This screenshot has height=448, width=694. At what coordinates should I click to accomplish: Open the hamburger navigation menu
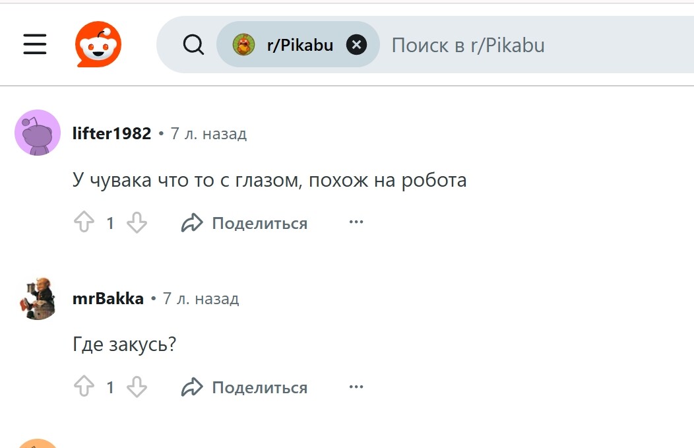point(35,45)
